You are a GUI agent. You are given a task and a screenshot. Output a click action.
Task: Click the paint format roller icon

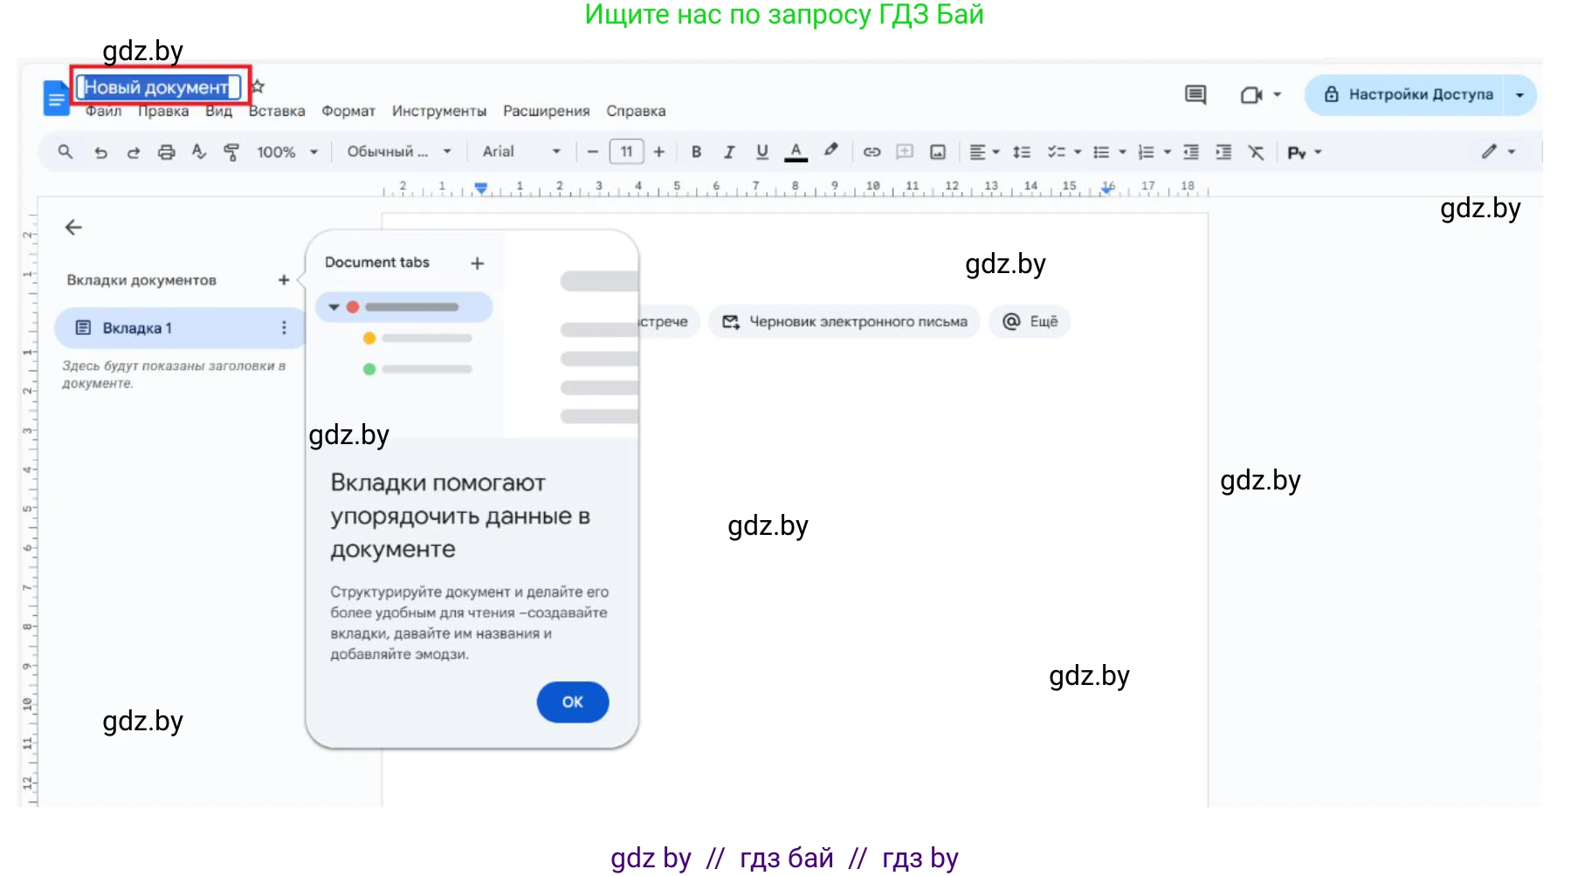tap(231, 153)
